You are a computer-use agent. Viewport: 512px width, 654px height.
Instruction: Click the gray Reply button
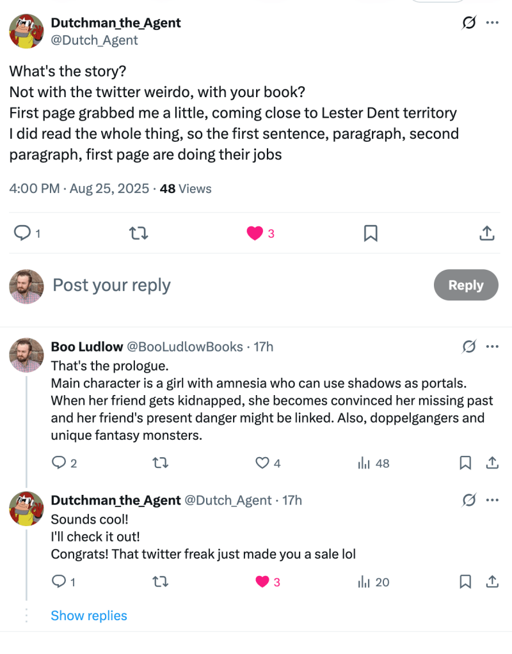pyautogui.click(x=465, y=285)
